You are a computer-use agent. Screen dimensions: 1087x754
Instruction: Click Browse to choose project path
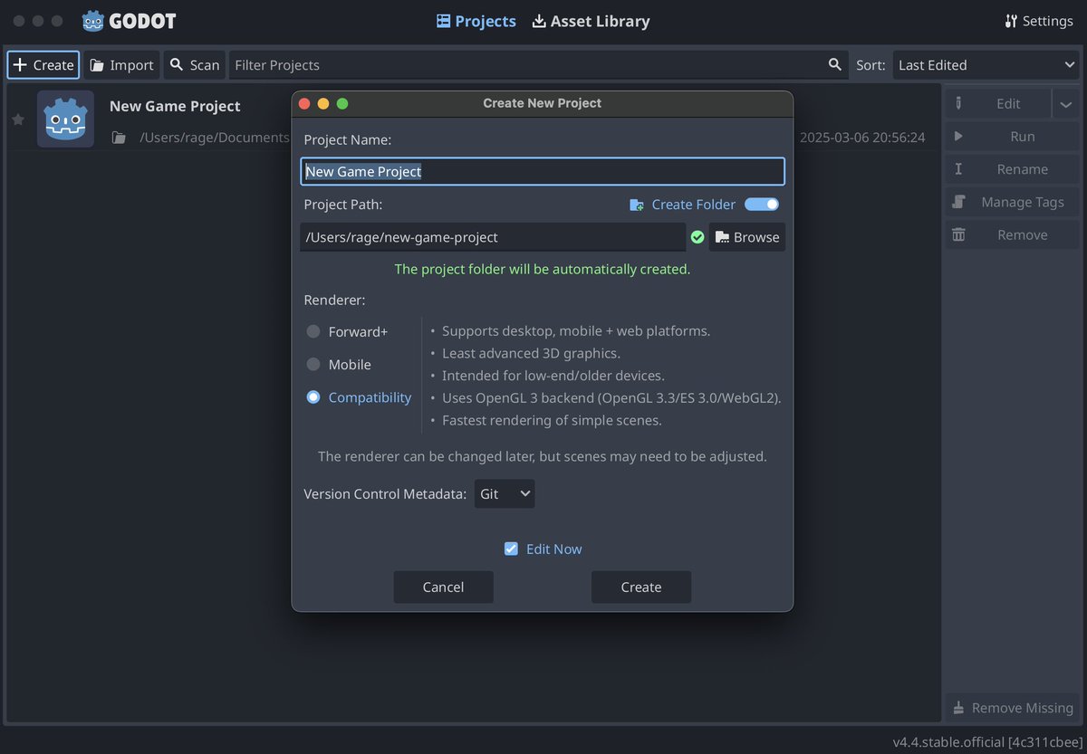pyautogui.click(x=747, y=237)
